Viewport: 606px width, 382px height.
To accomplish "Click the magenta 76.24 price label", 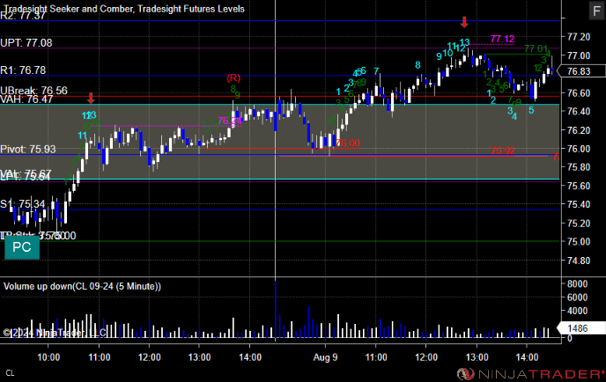I will (230, 121).
